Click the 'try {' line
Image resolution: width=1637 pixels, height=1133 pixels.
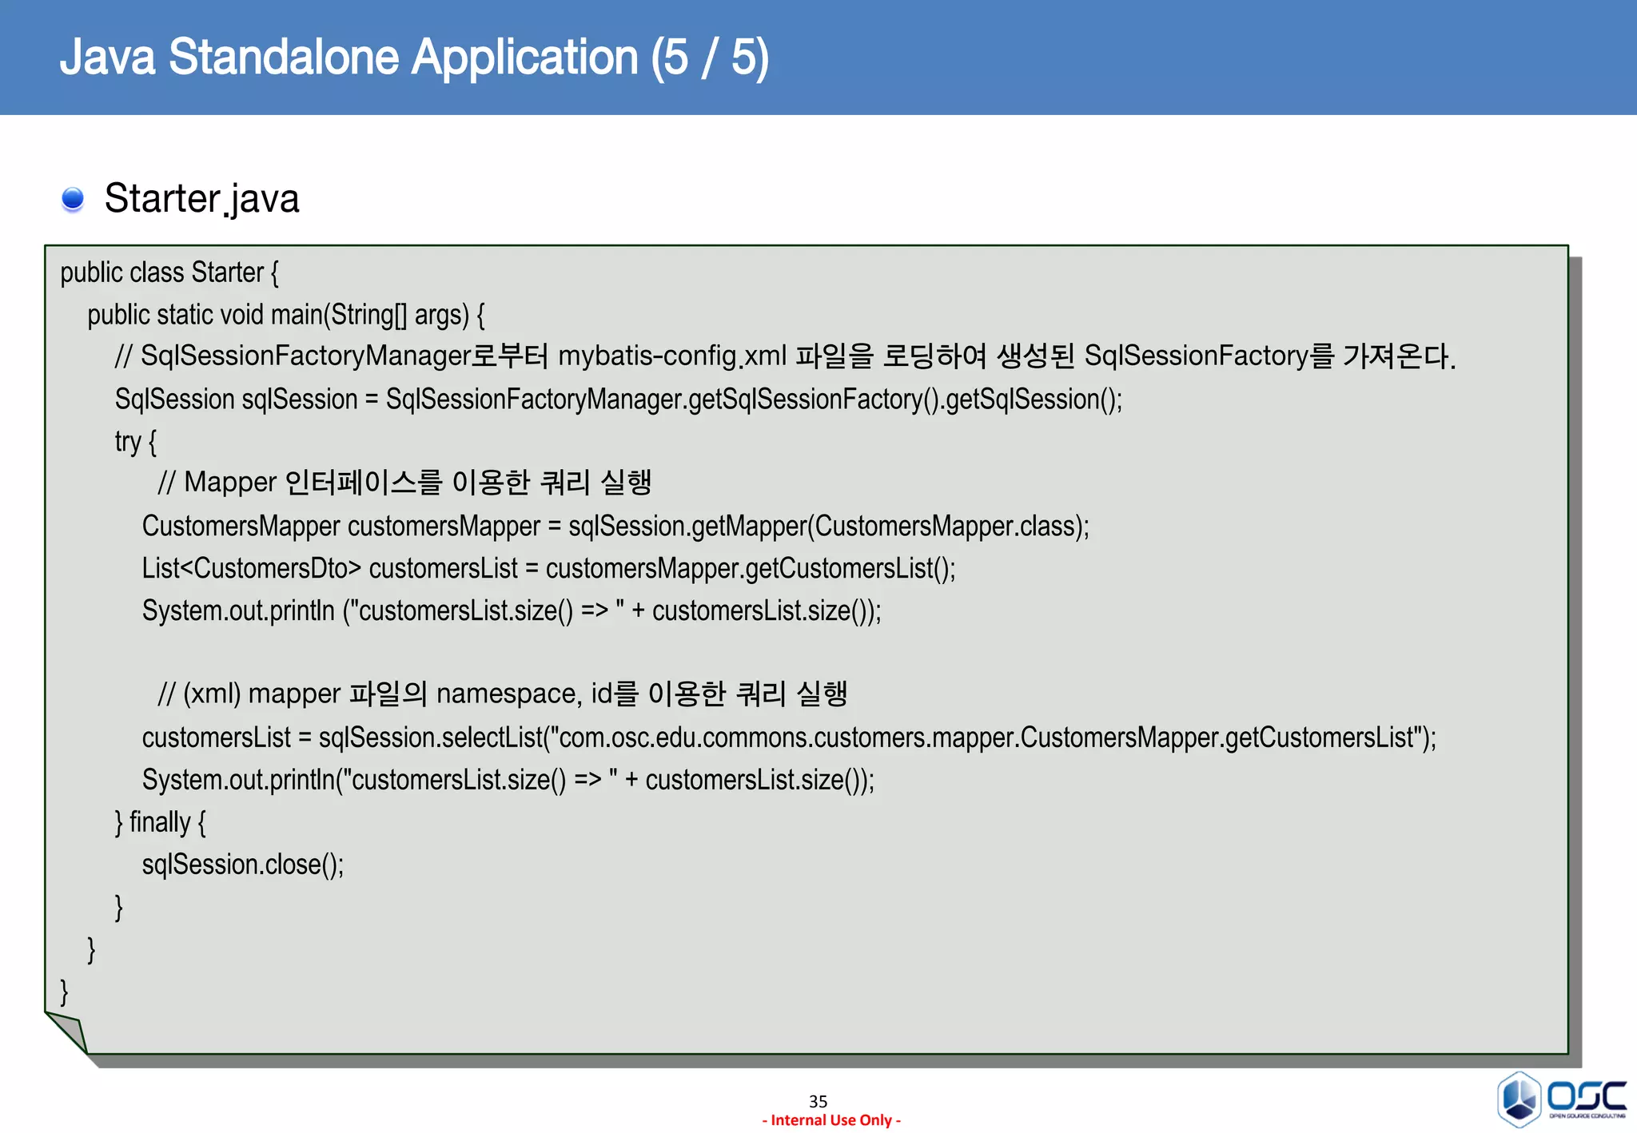pyautogui.click(x=136, y=441)
